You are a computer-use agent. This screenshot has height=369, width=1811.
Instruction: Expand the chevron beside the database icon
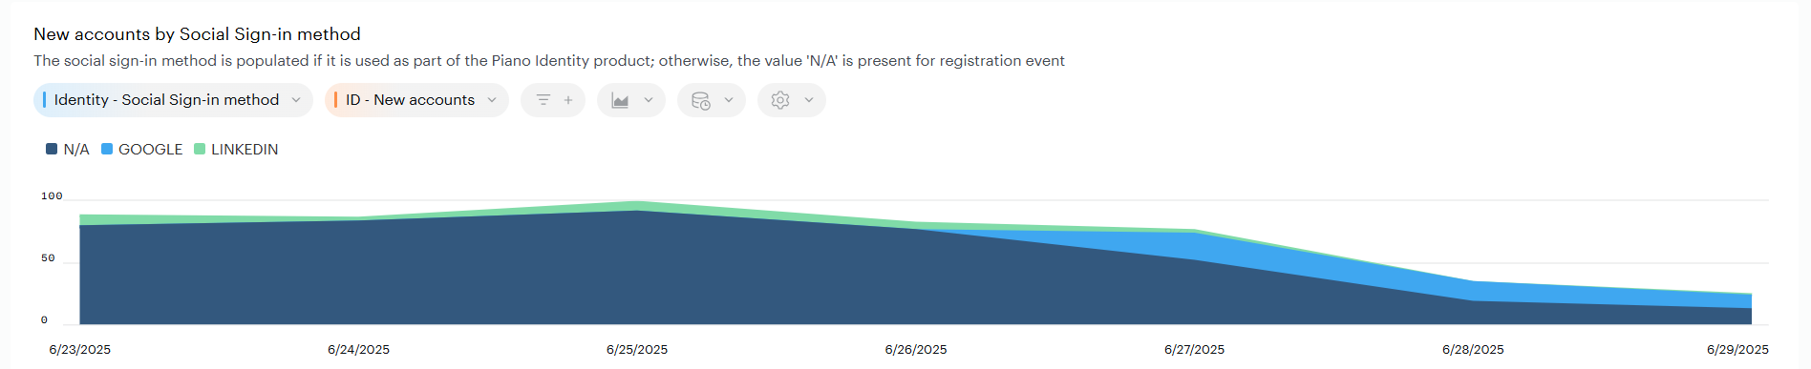(x=729, y=100)
